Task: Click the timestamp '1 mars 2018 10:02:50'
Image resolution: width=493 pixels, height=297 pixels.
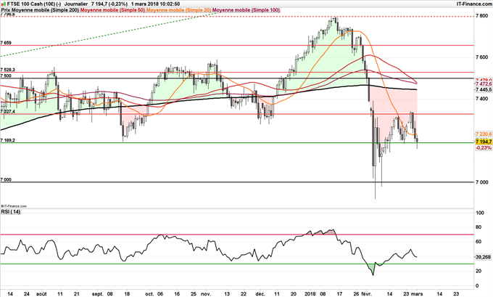Action: pos(155,4)
